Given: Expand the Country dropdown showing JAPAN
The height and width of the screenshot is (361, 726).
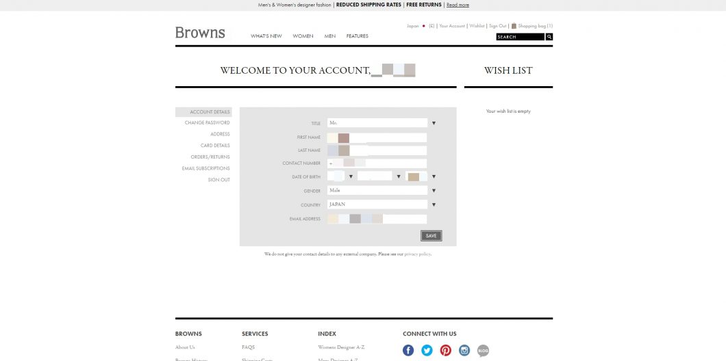Looking at the screenshot, I should 434,204.
